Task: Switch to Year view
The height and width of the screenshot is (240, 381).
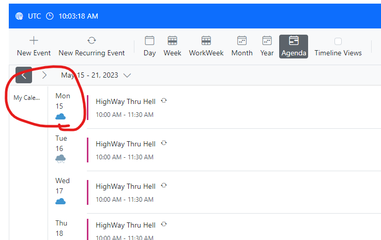Action: [267, 46]
